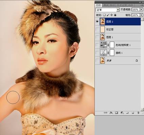The height and width of the screenshot is (135, 144).
Task: Toggle lock all padlock icon
Action: (115, 15)
